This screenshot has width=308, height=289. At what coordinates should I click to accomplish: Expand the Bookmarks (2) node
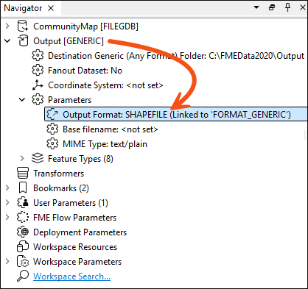click(x=7, y=188)
